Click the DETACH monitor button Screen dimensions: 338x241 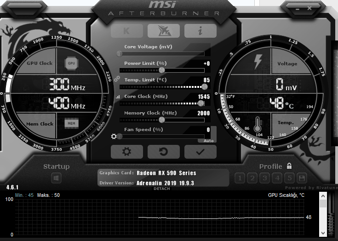pos(162,189)
